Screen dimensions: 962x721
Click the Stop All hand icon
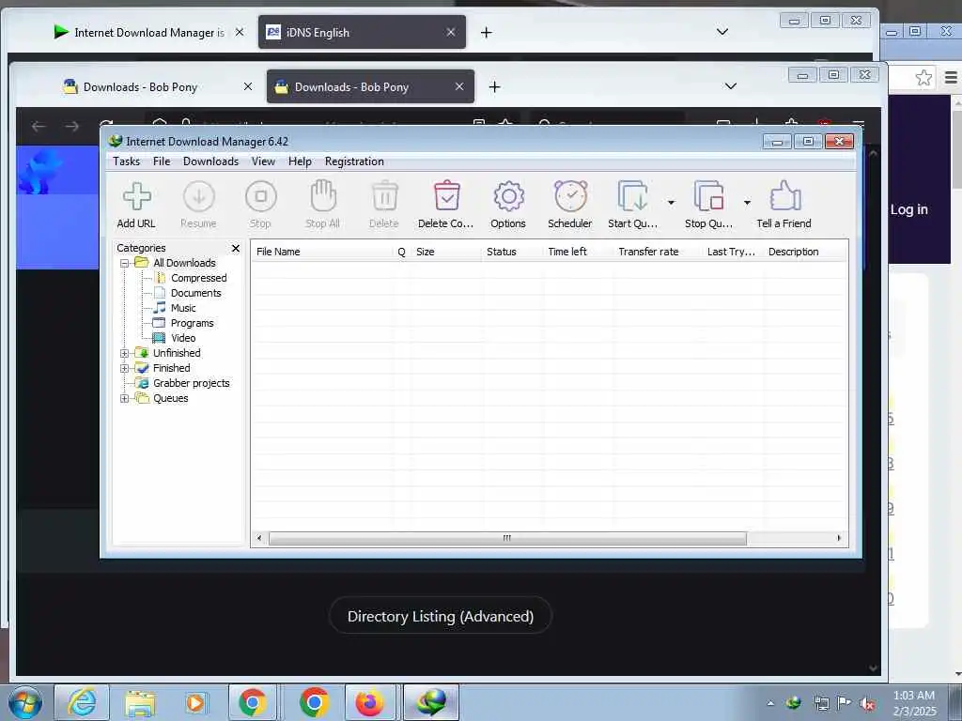[323, 197]
